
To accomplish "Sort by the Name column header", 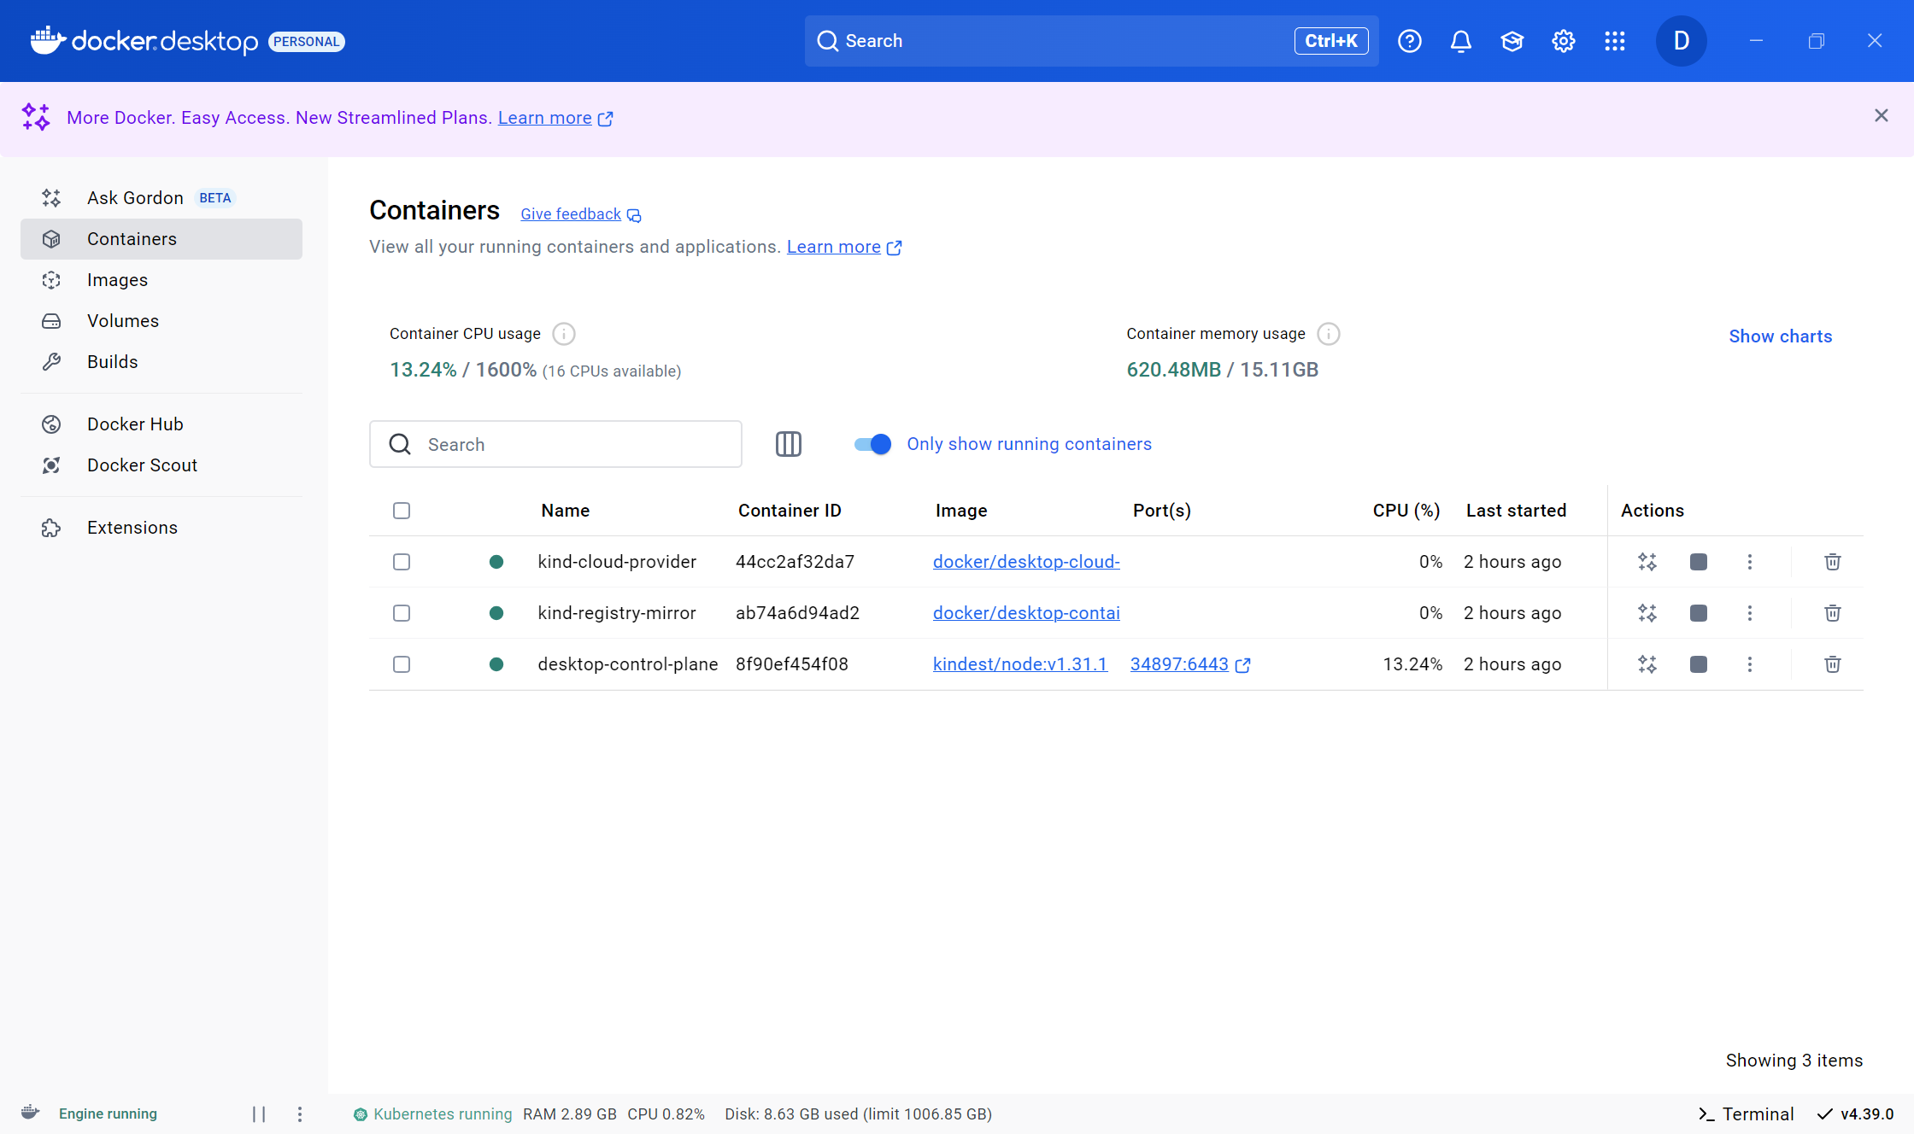I will tap(565, 511).
